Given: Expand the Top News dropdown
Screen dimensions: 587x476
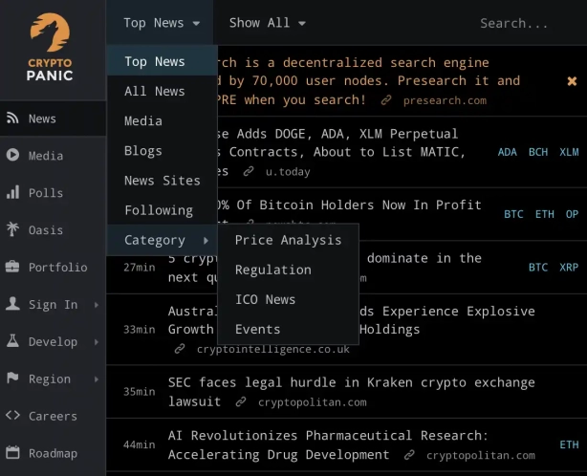Looking at the screenshot, I should click(x=162, y=23).
